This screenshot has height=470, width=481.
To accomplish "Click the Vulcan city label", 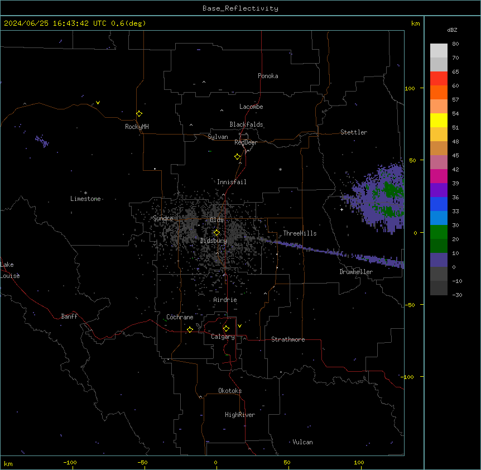I will point(302,442).
